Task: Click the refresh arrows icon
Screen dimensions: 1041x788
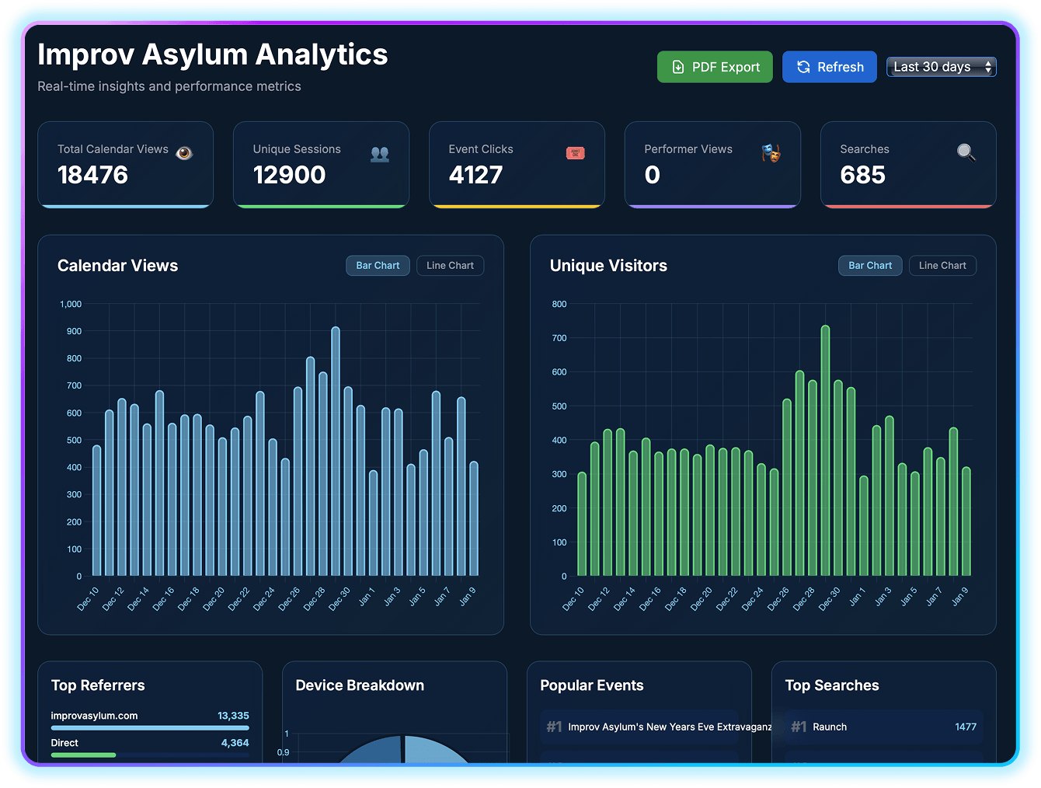Action: [x=803, y=67]
